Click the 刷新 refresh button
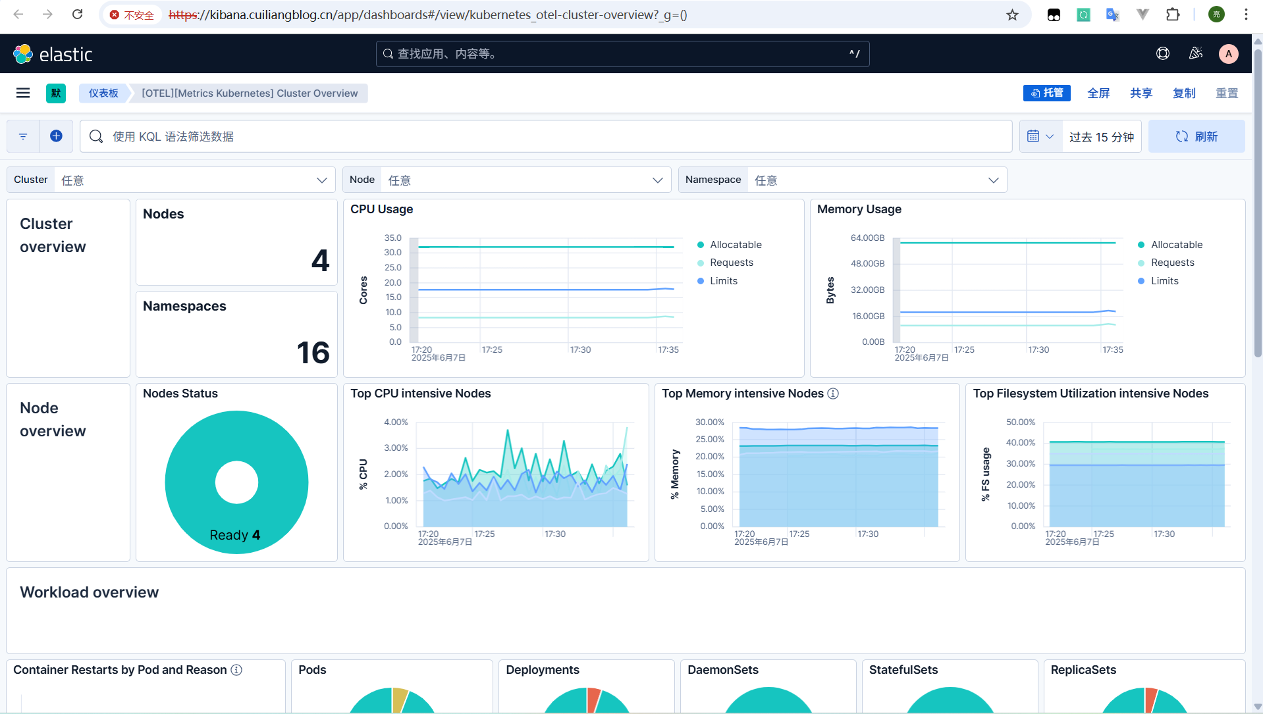The height and width of the screenshot is (714, 1263). pos(1196,136)
